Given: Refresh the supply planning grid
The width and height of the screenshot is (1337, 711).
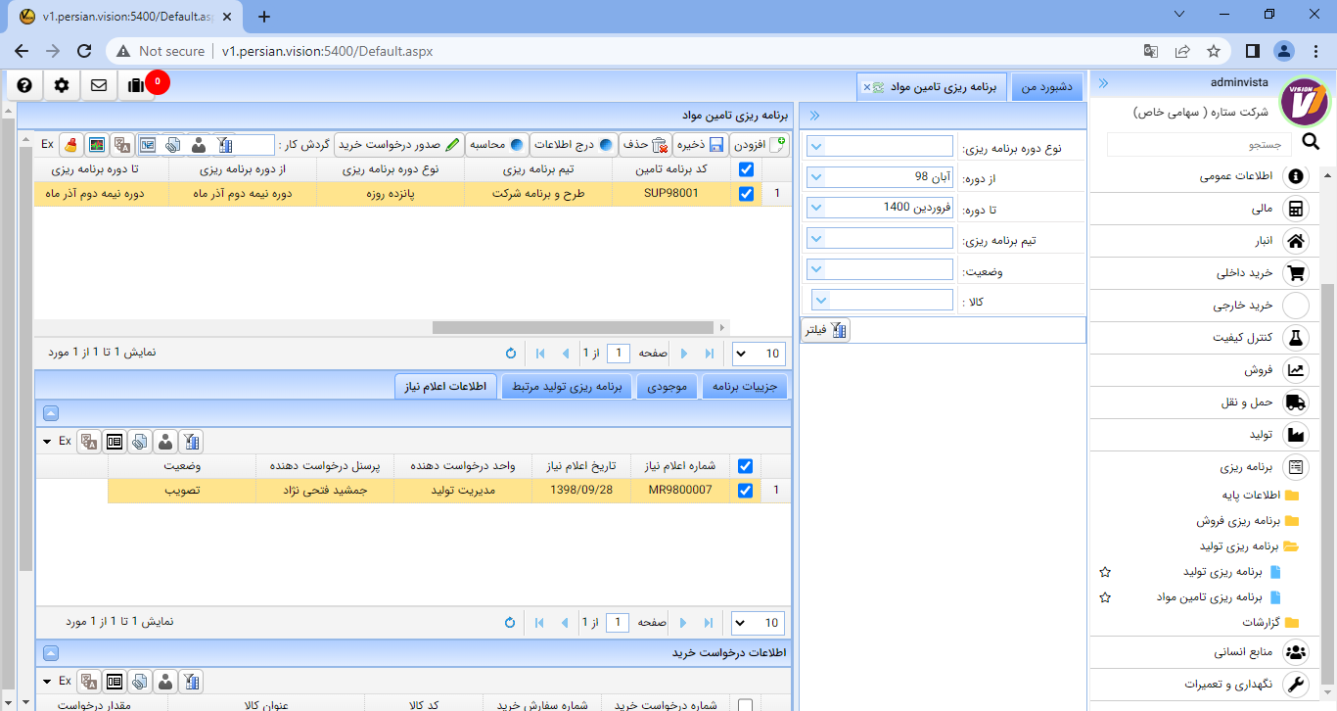Looking at the screenshot, I should pyautogui.click(x=510, y=353).
